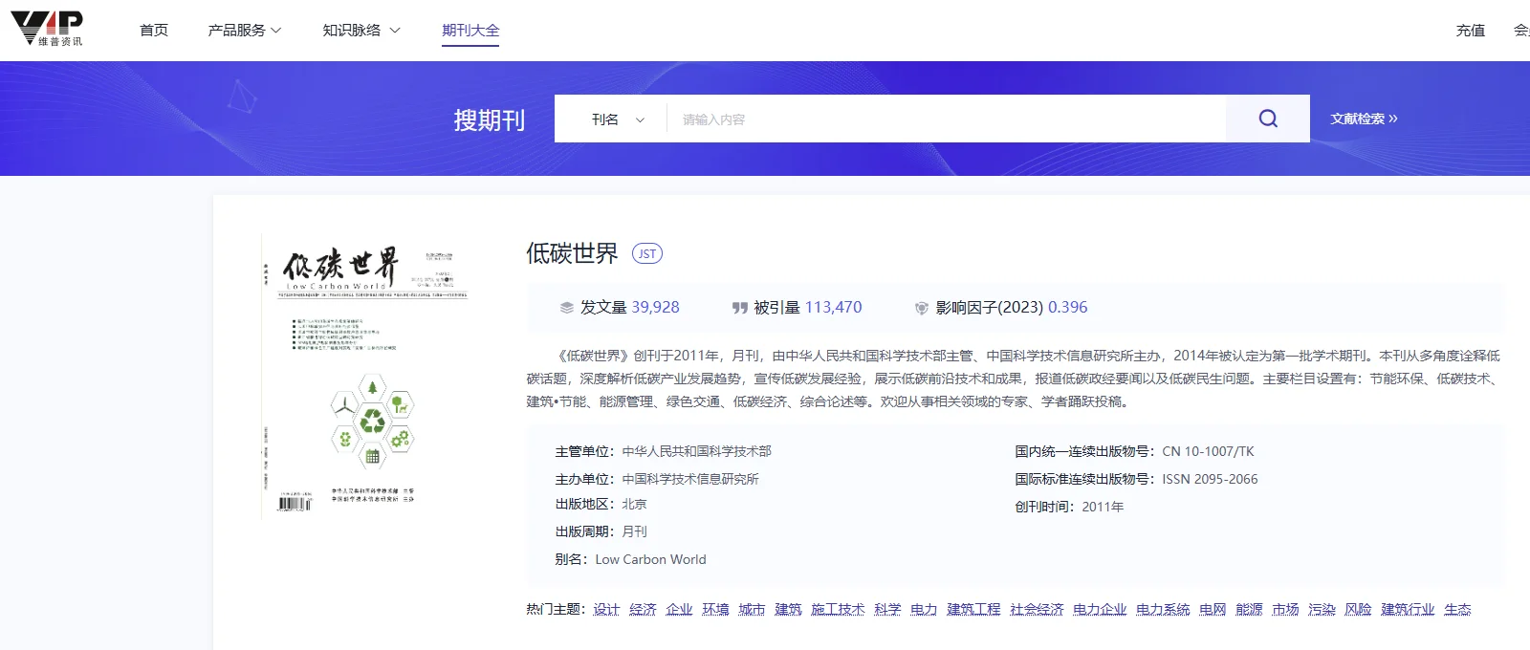
Task: Open the 建筑行业 hot topic link
Action: [1408, 609]
